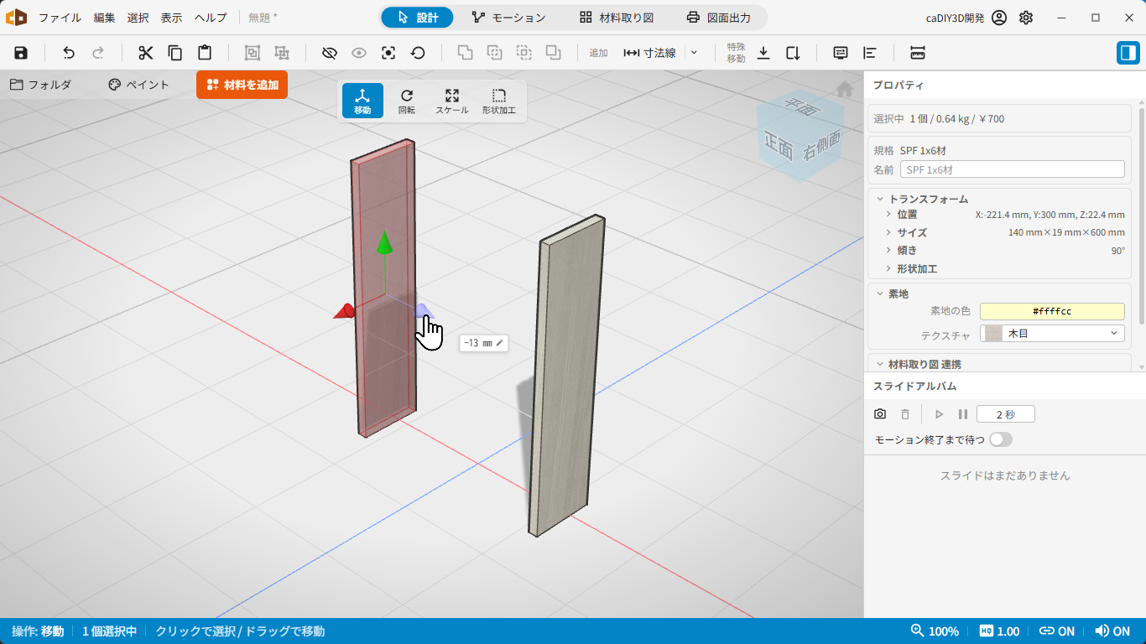The height and width of the screenshot is (644, 1146).
Task: Click the copy icon
Action: pos(175,53)
